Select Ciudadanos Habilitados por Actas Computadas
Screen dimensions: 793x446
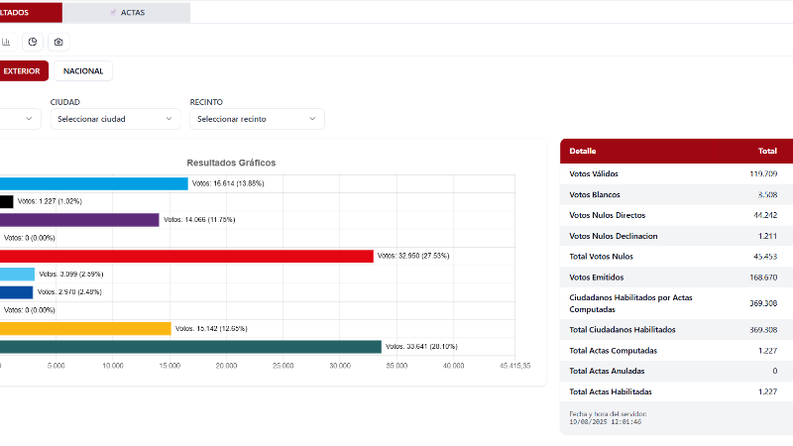pos(630,303)
